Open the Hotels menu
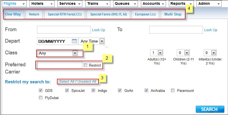Viewport: 228px width, 115px height. pyautogui.click(x=42, y=4)
